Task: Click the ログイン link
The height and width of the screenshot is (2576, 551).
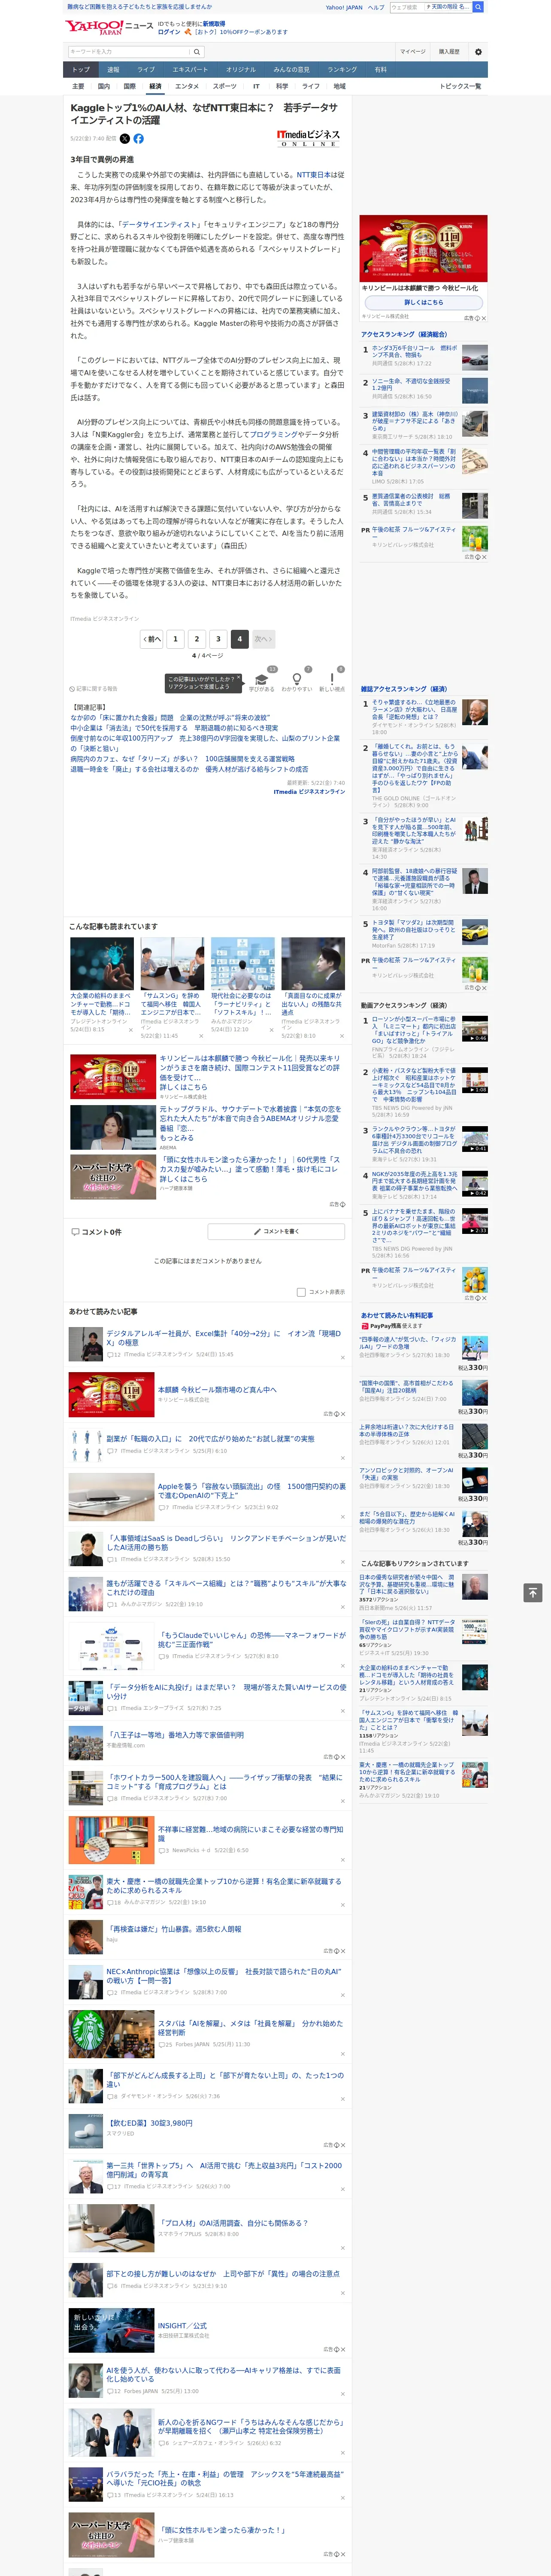Action: 169,32
